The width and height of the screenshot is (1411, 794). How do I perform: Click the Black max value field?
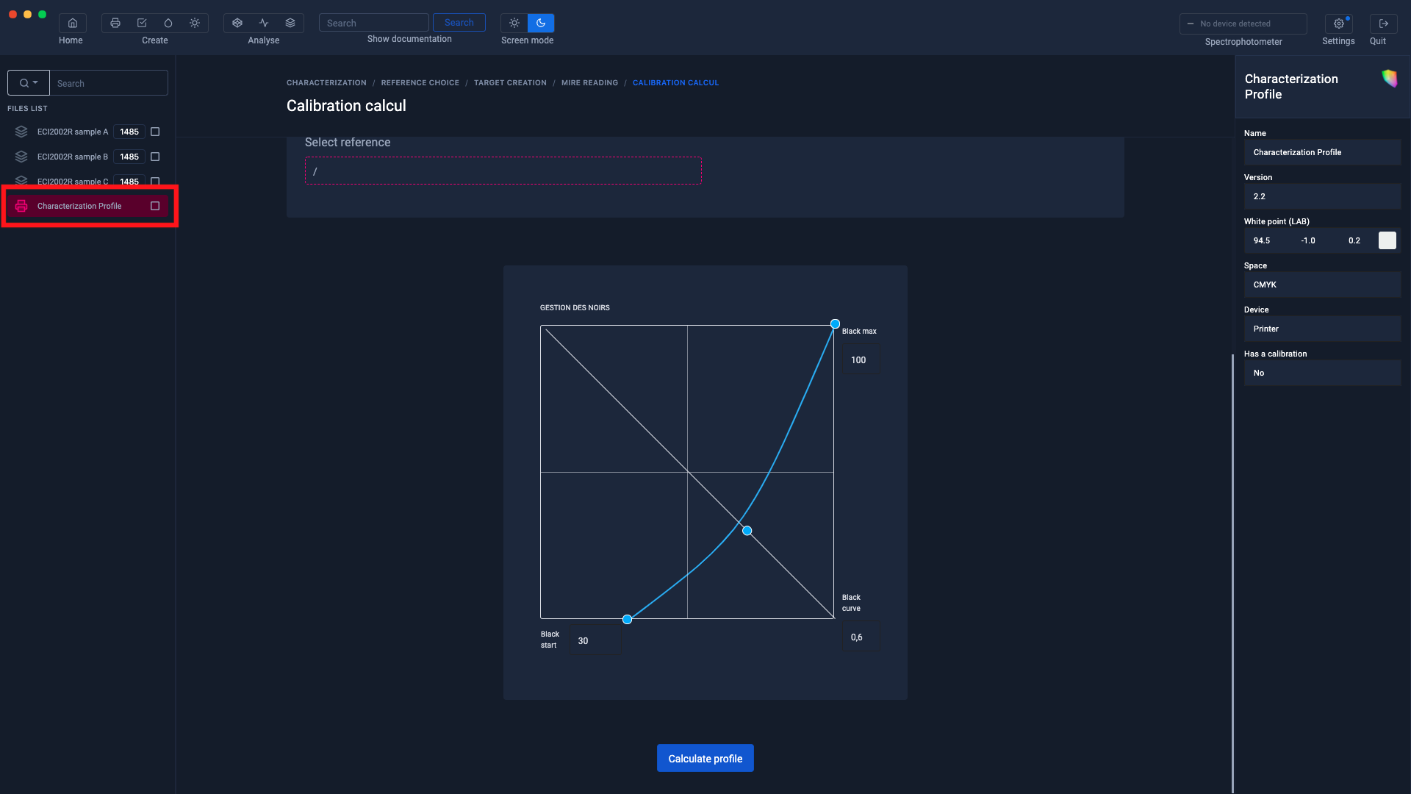[860, 360]
